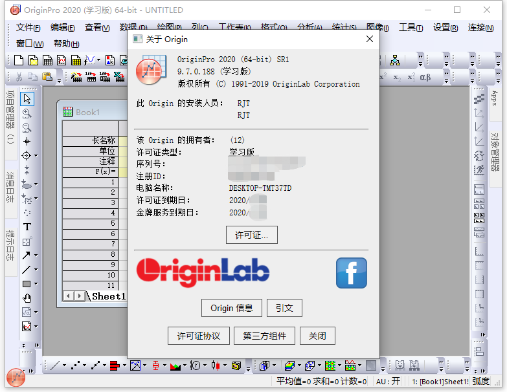Select the Text tool (T)
The height and width of the screenshot is (392, 507).
27,227
